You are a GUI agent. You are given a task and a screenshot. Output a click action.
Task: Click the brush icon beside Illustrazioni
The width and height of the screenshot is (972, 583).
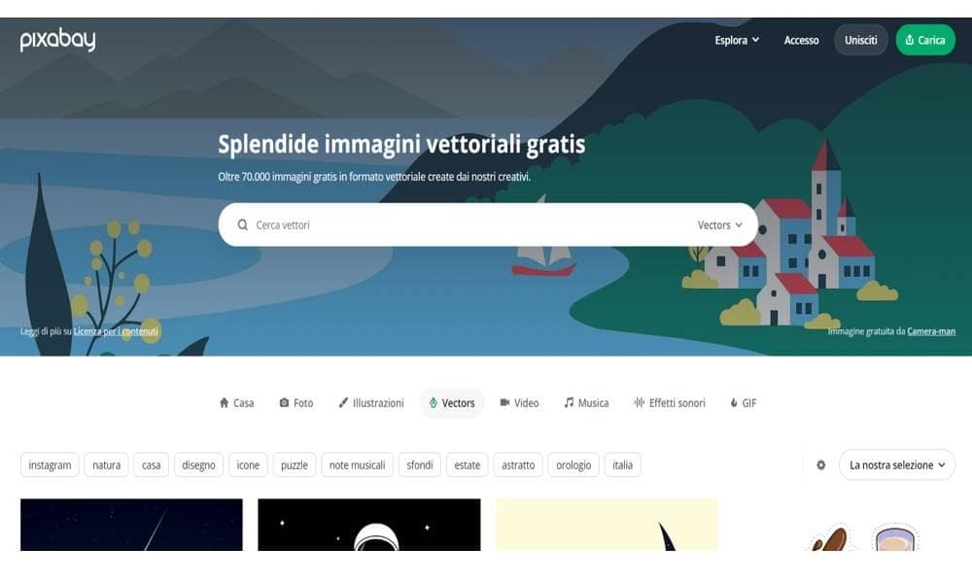click(x=343, y=402)
